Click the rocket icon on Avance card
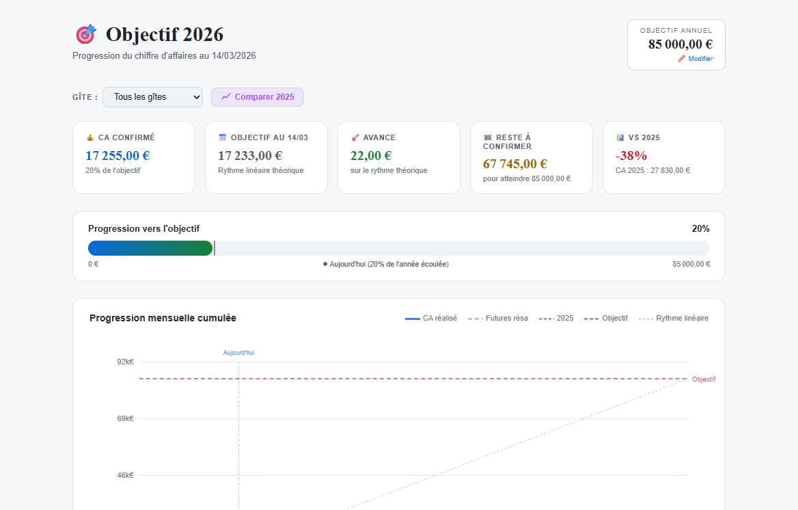This screenshot has width=798, height=510. (x=355, y=137)
